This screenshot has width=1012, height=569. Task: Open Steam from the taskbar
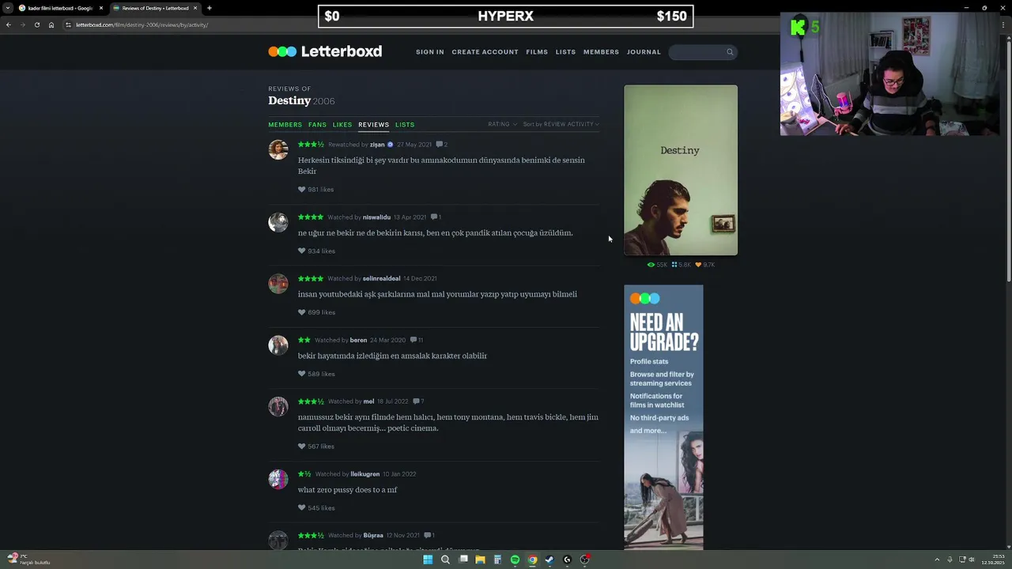[549, 560]
